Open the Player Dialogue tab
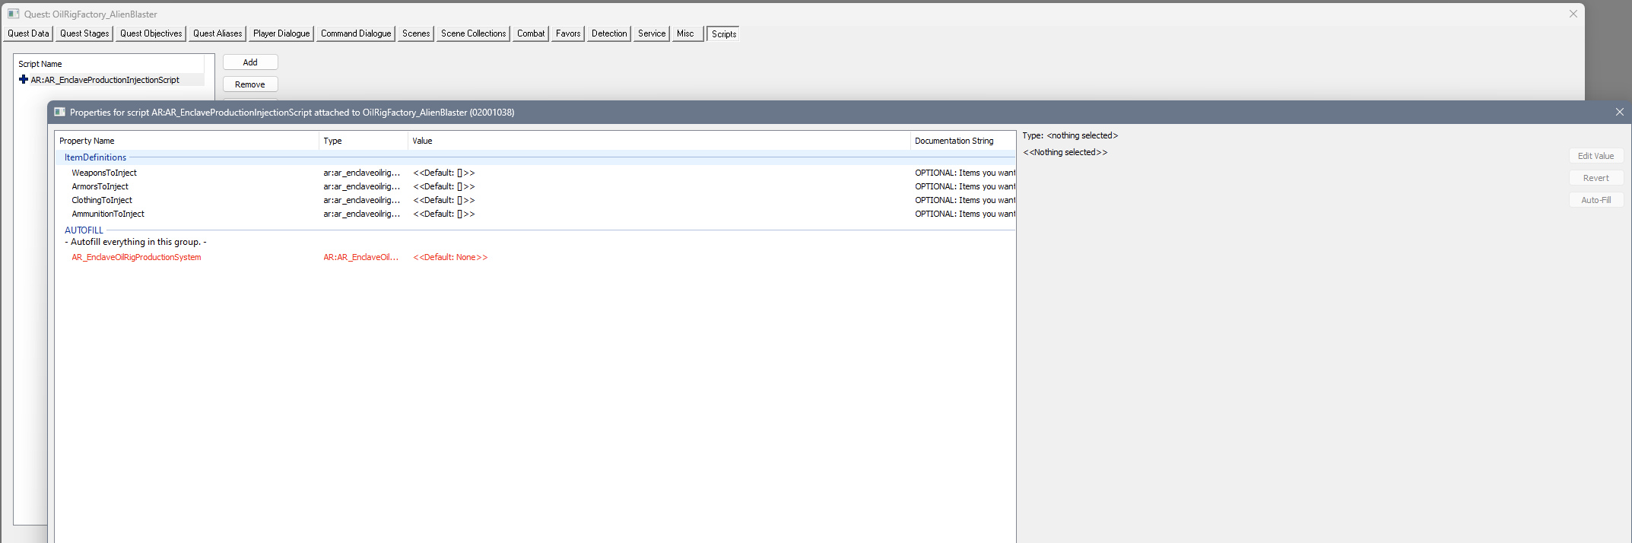Screen dimensions: 1632x543 [281, 33]
